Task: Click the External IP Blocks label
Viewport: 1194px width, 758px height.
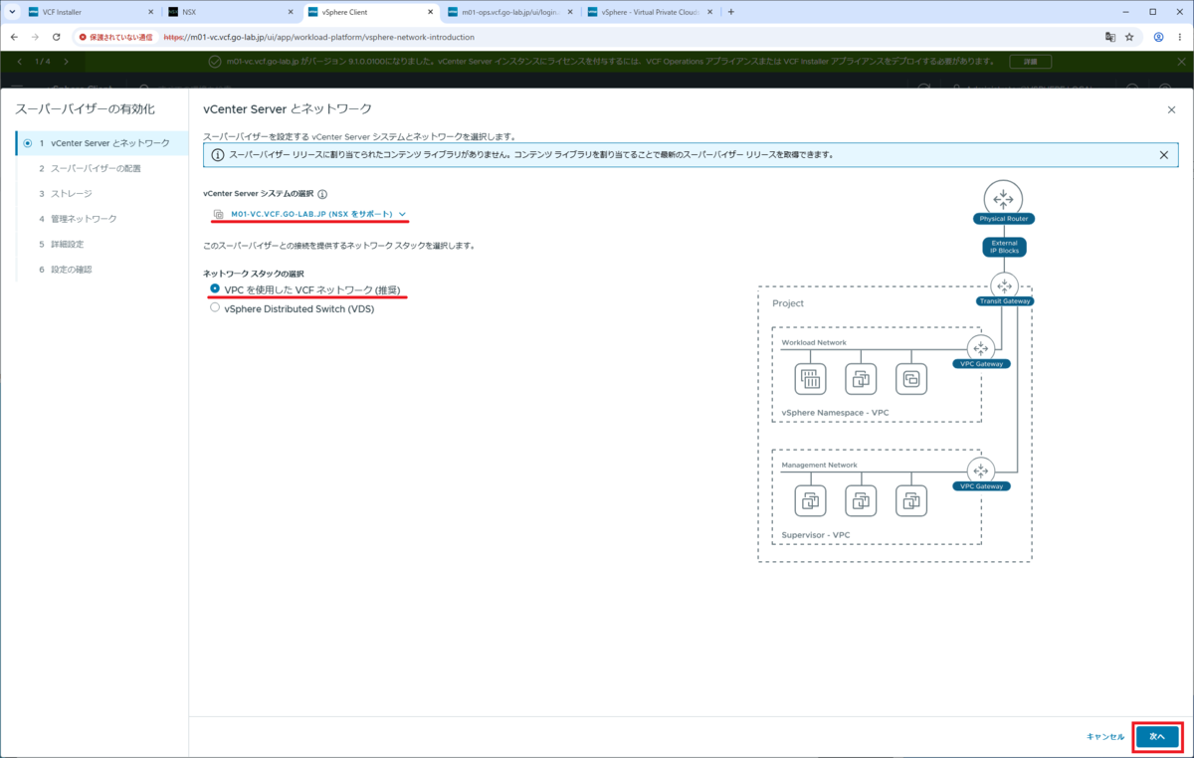Action: pyautogui.click(x=1003, y=248)
